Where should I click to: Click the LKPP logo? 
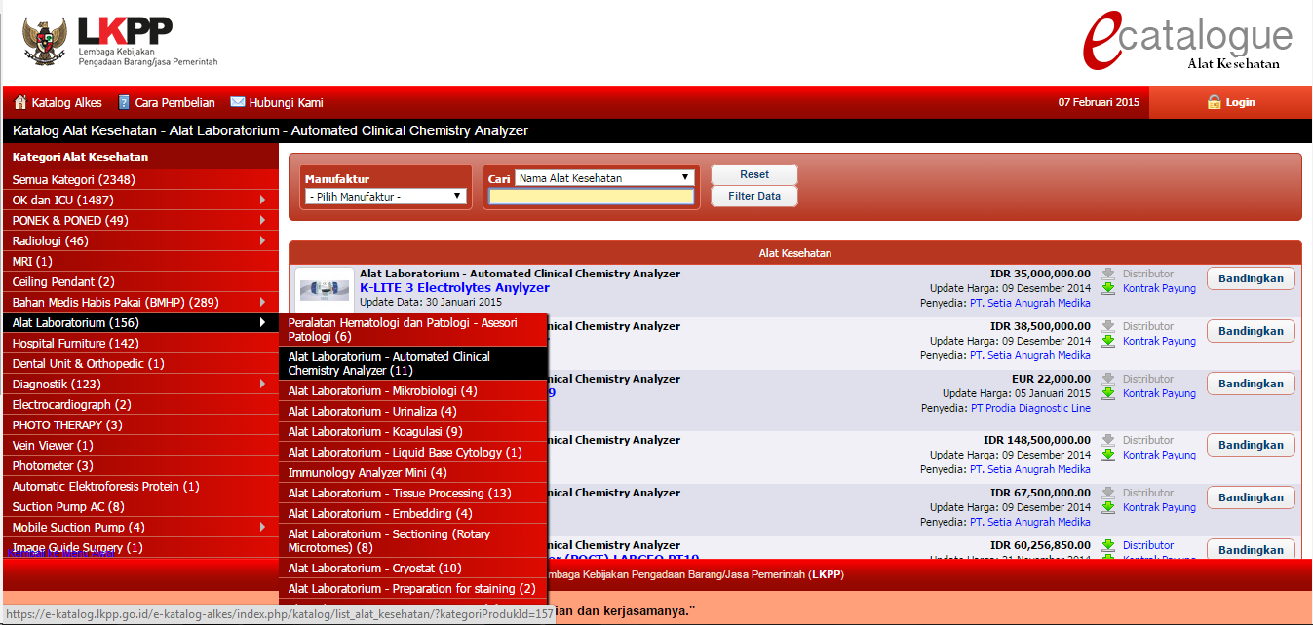[x=119, y=41]
